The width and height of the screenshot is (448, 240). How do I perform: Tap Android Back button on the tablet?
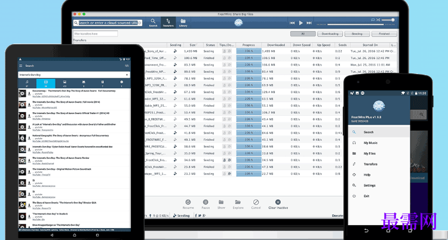[51, 235]
